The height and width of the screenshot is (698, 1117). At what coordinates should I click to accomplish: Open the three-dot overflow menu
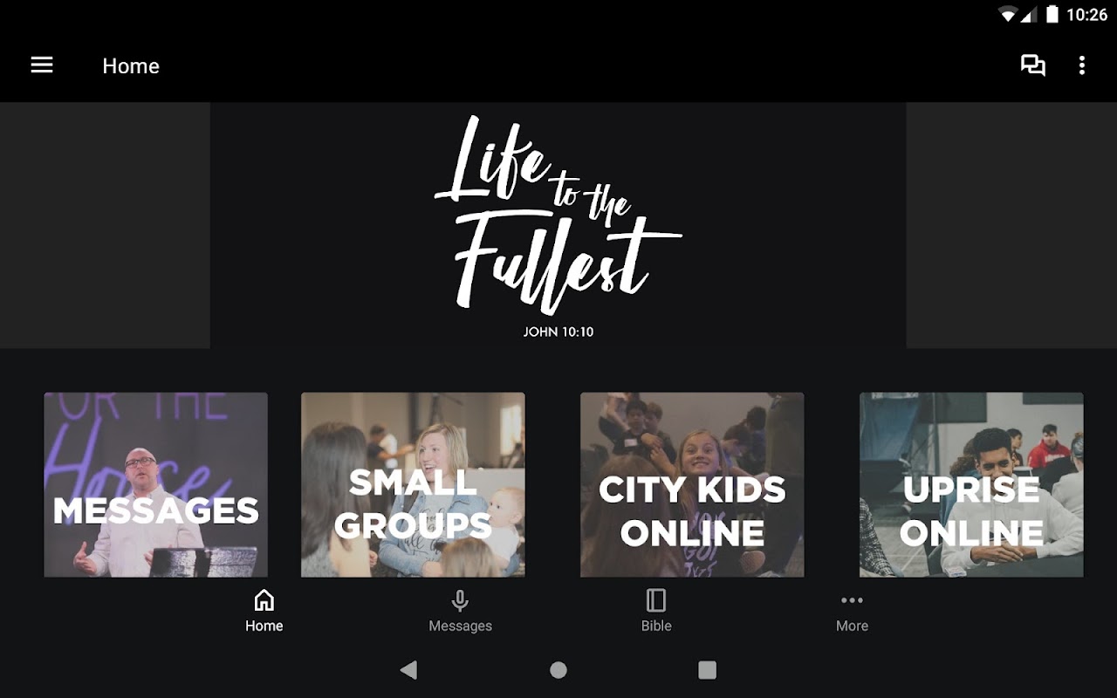(x=1082, y=65)
